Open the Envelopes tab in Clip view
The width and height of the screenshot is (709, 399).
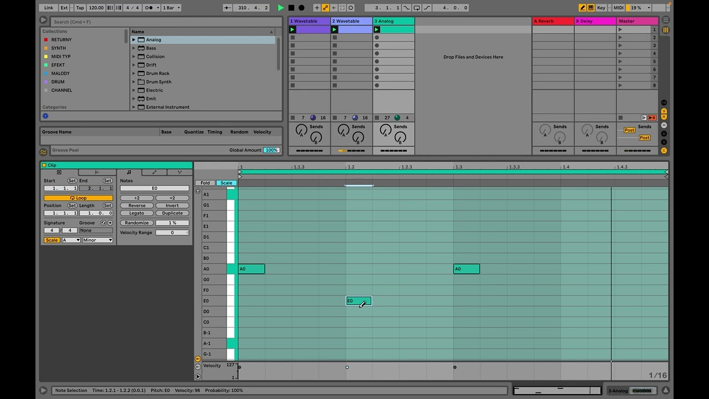pyautogui.click(x=154, y=172)
